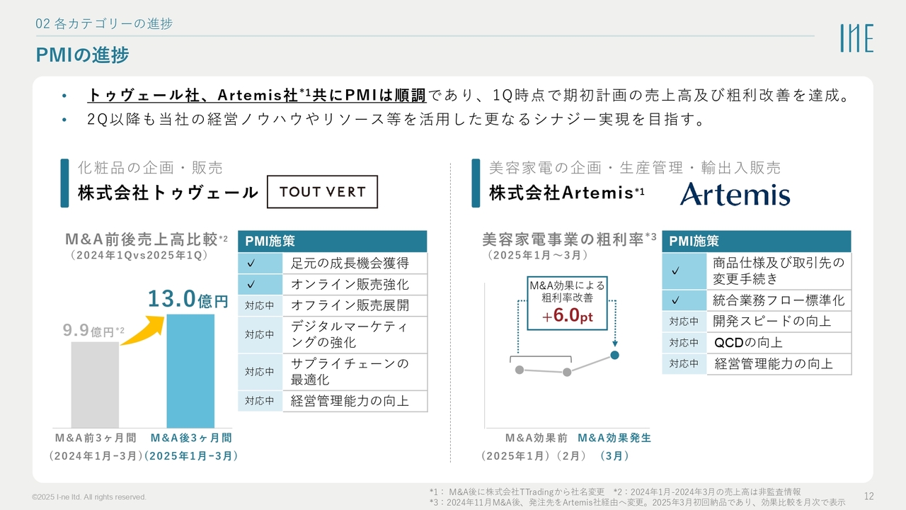Click the subtitle (2024年1Qvs2025年1Q)

click(x=138, y=255)
